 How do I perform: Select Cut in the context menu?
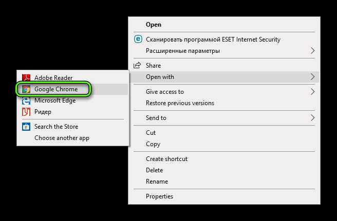[x=151, y=133]
